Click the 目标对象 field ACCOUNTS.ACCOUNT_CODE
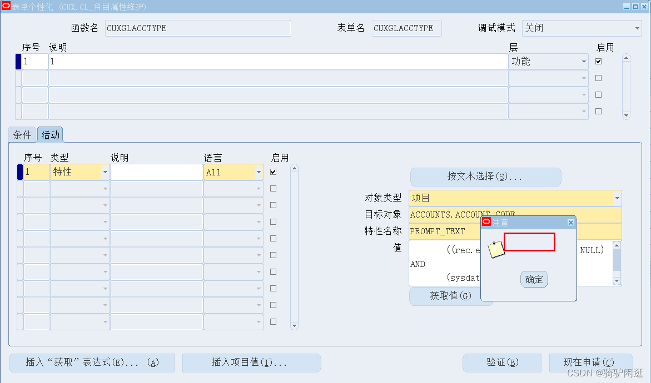The width and height of the screenshot is (651, 383). (x=515, y=214)
